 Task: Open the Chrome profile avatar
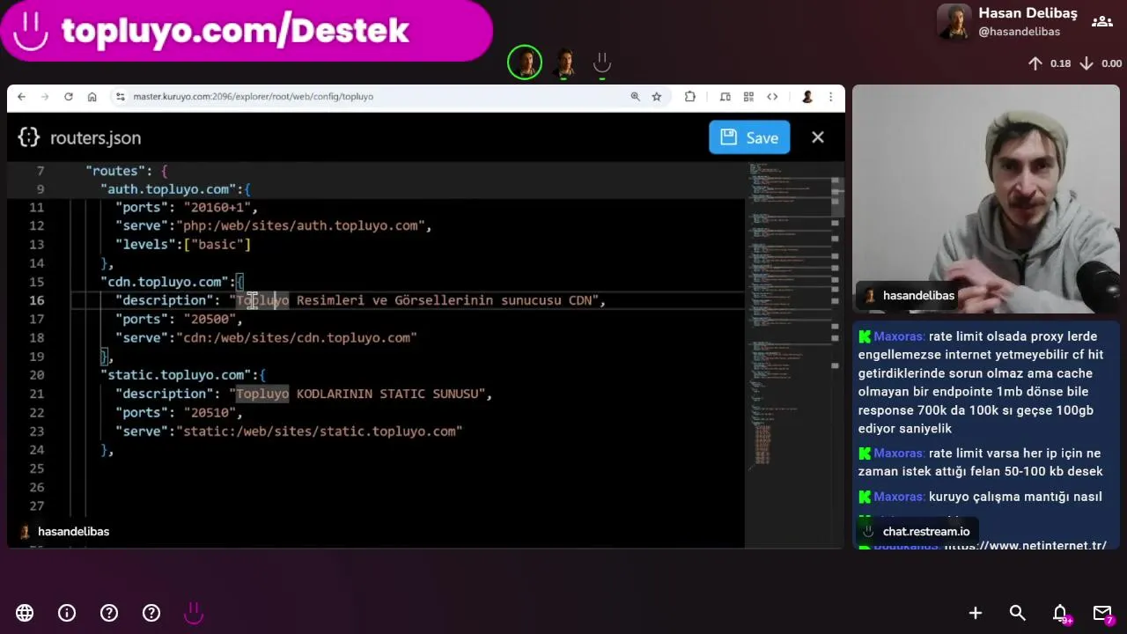[x=807, y=97]
